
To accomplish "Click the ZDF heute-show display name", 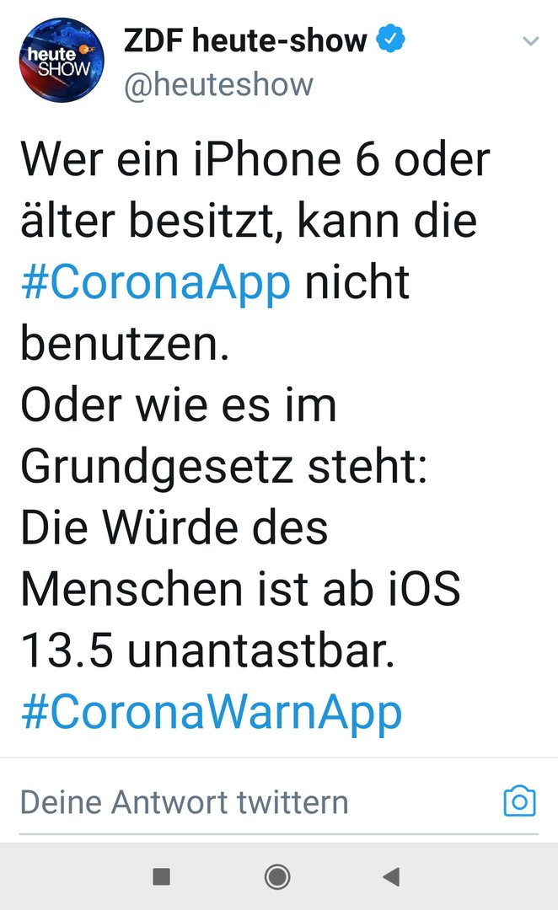I will [x=245, y=40].
